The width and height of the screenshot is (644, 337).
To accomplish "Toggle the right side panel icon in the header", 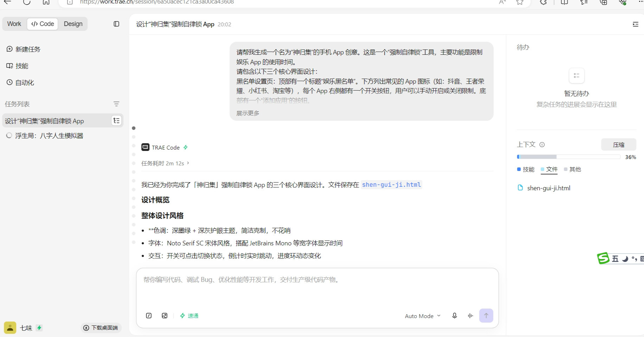I will (x=635, y=24).
